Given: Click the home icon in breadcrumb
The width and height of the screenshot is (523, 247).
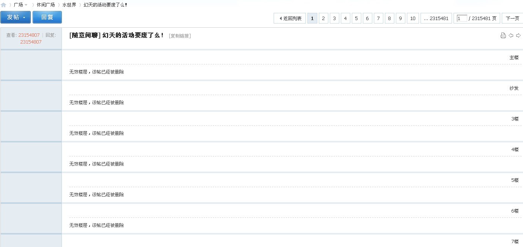Looking at the screenshot, I should pos(3,5).
